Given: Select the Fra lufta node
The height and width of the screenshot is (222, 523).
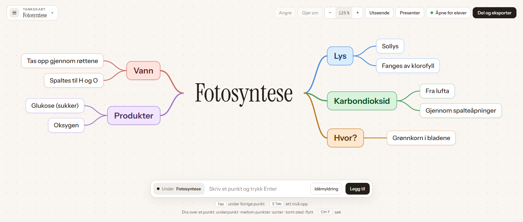Looking at the screenshot, I should click(x=437, y=91).
